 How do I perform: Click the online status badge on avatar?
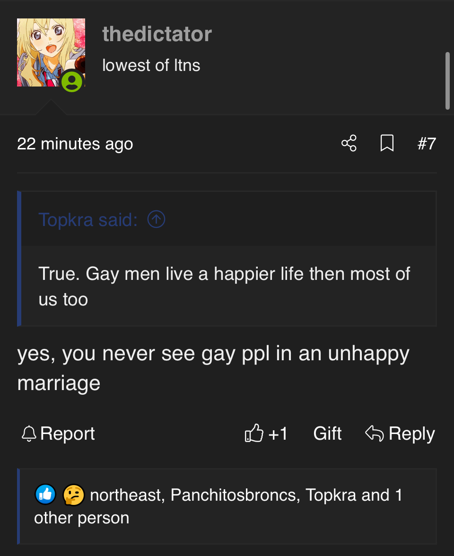click(x=72, y=82)
